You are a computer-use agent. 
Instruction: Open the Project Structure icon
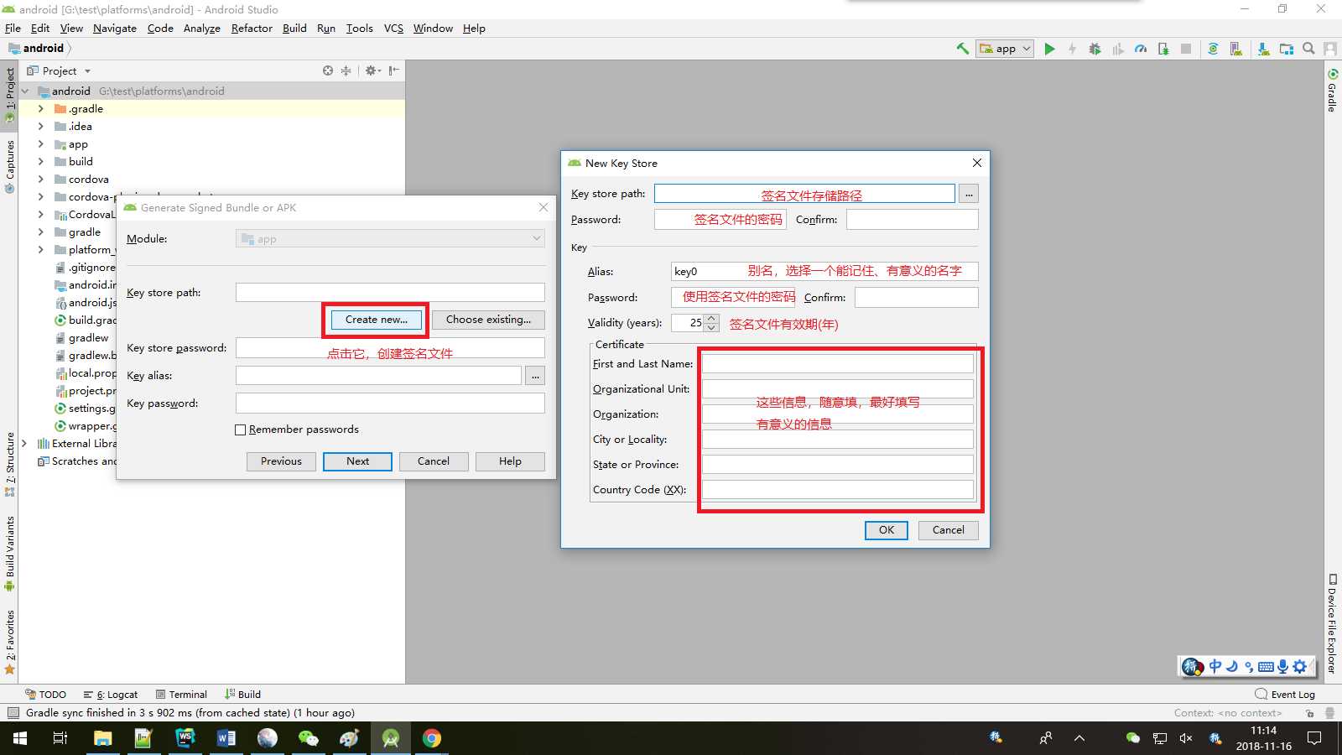[1287, 49]
